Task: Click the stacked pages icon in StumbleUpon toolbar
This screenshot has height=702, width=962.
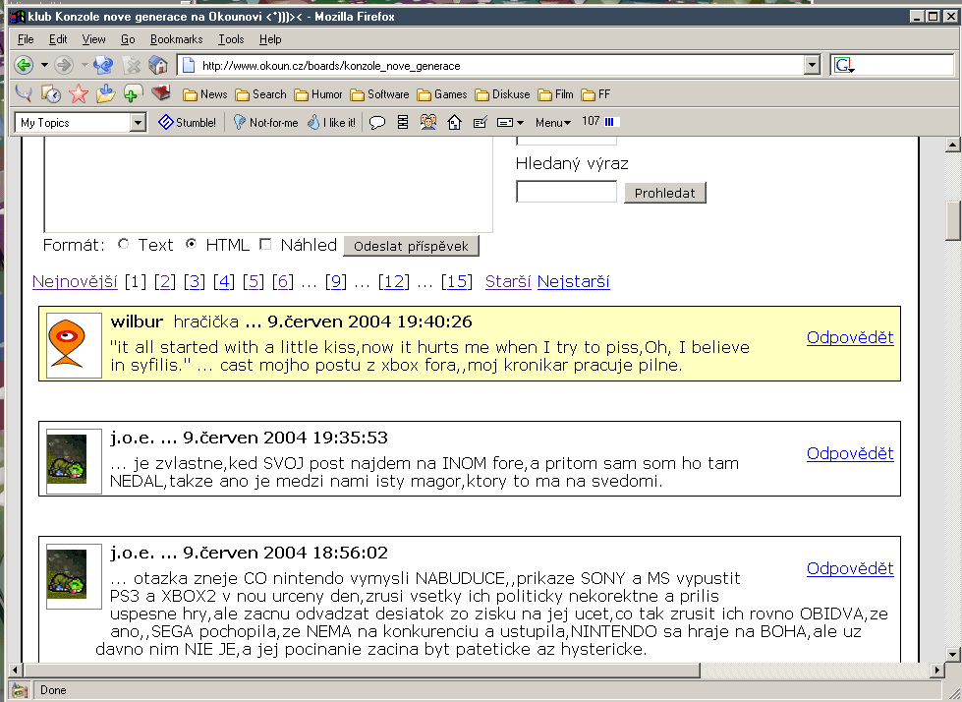Action: [403, 122]
